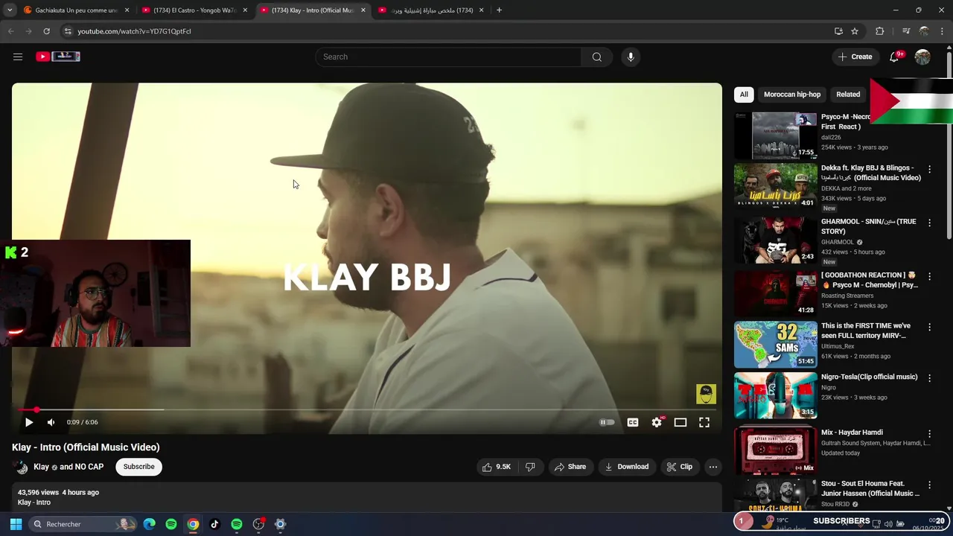953x536 pixels.
Task: Install app icon in address bar
Action: point(838,31)
